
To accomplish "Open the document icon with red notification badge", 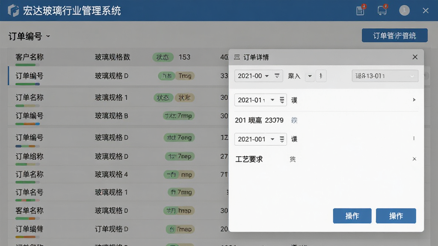I will (x=361, y=10).
